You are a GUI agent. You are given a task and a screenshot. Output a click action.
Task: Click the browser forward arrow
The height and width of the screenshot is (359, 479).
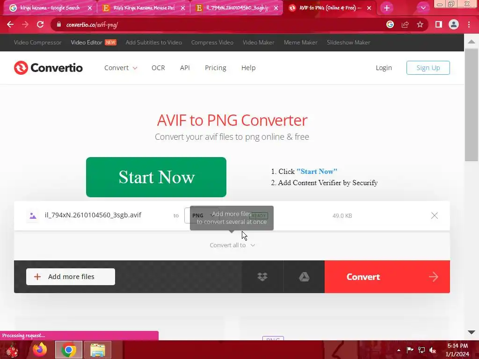[25, 24]
